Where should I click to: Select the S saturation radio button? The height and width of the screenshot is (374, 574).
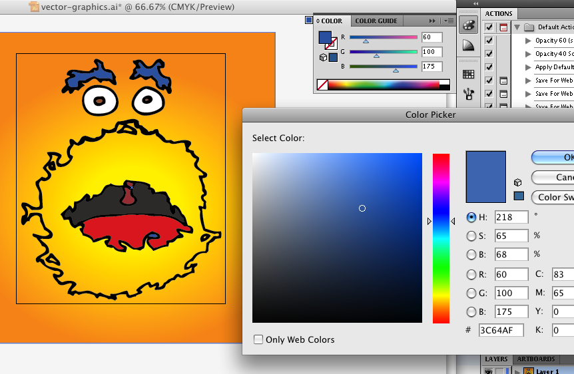471,236
